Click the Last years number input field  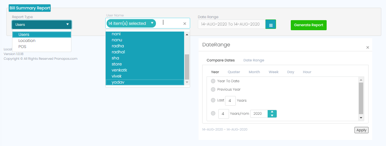[230, 101]
